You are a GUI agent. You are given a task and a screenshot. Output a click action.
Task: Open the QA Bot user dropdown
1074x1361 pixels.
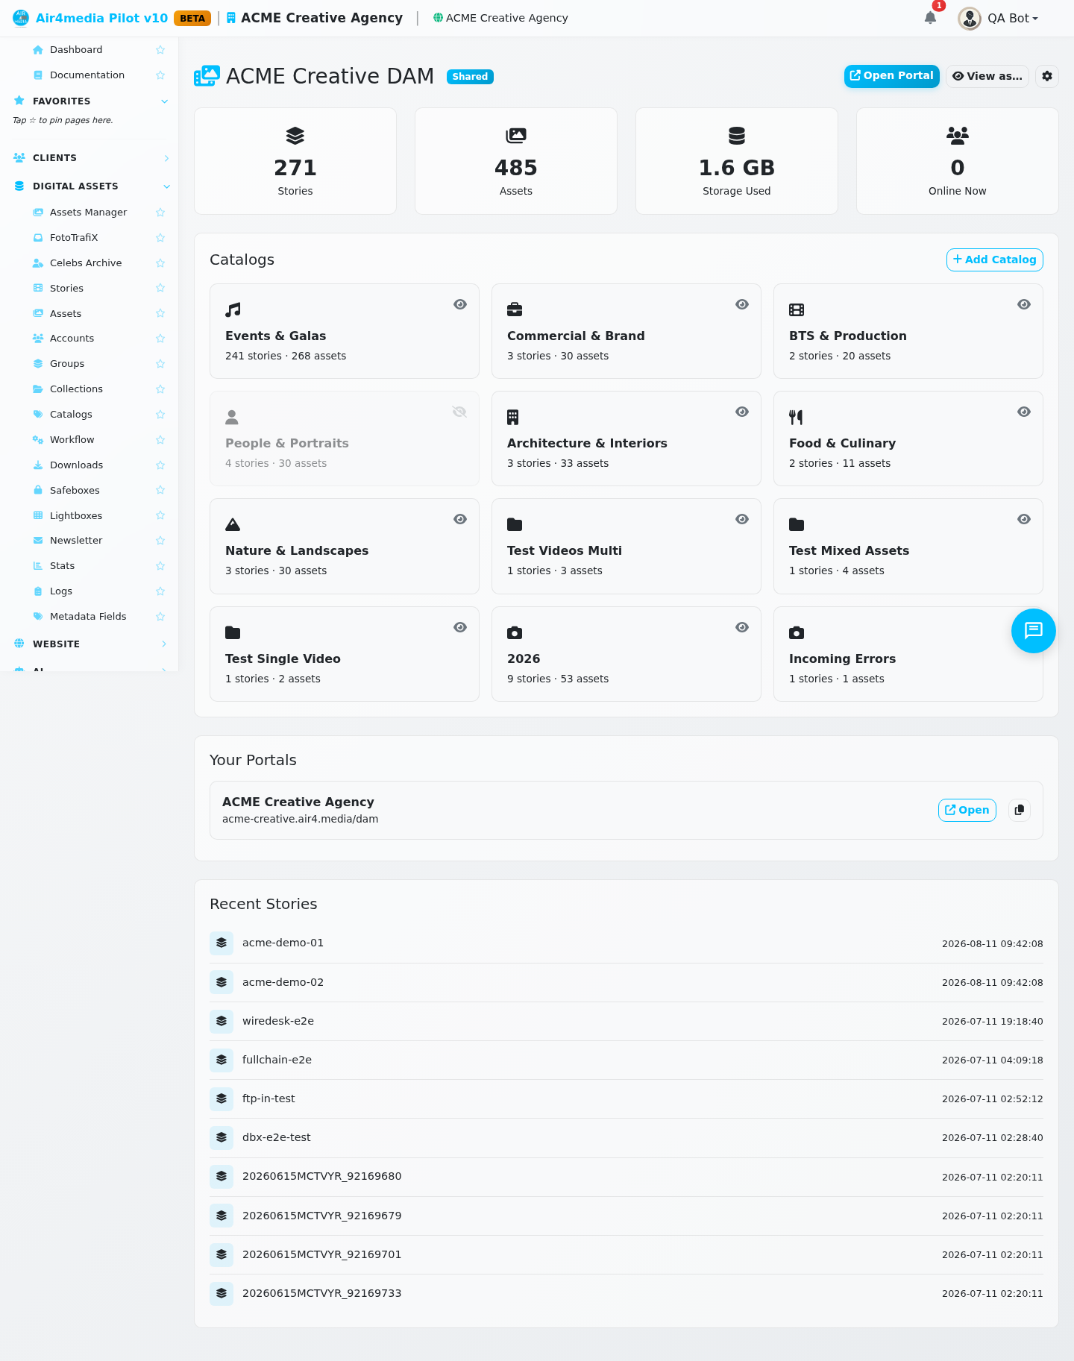(999, 18)
